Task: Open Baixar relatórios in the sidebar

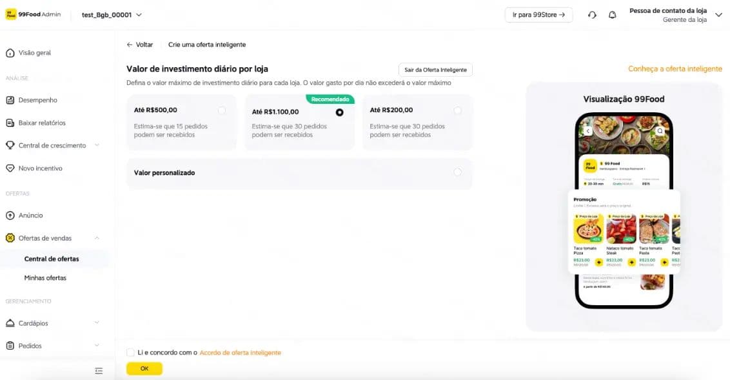Action: [42, 123]
